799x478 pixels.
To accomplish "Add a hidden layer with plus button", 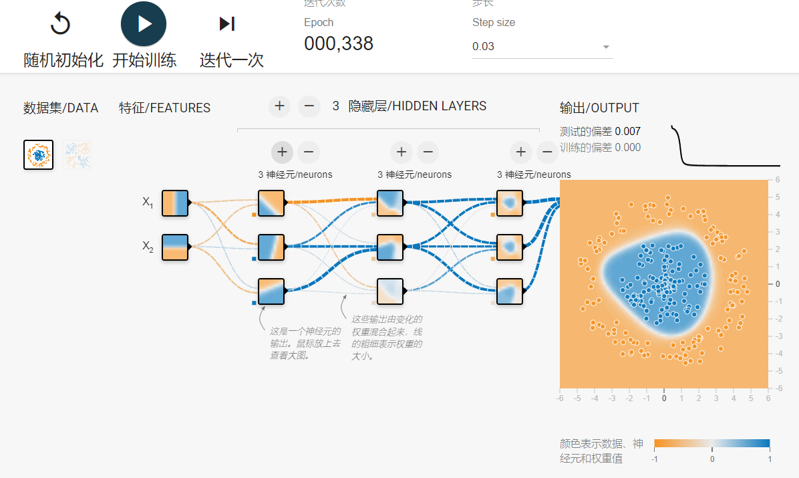I will tap(280, 106).
